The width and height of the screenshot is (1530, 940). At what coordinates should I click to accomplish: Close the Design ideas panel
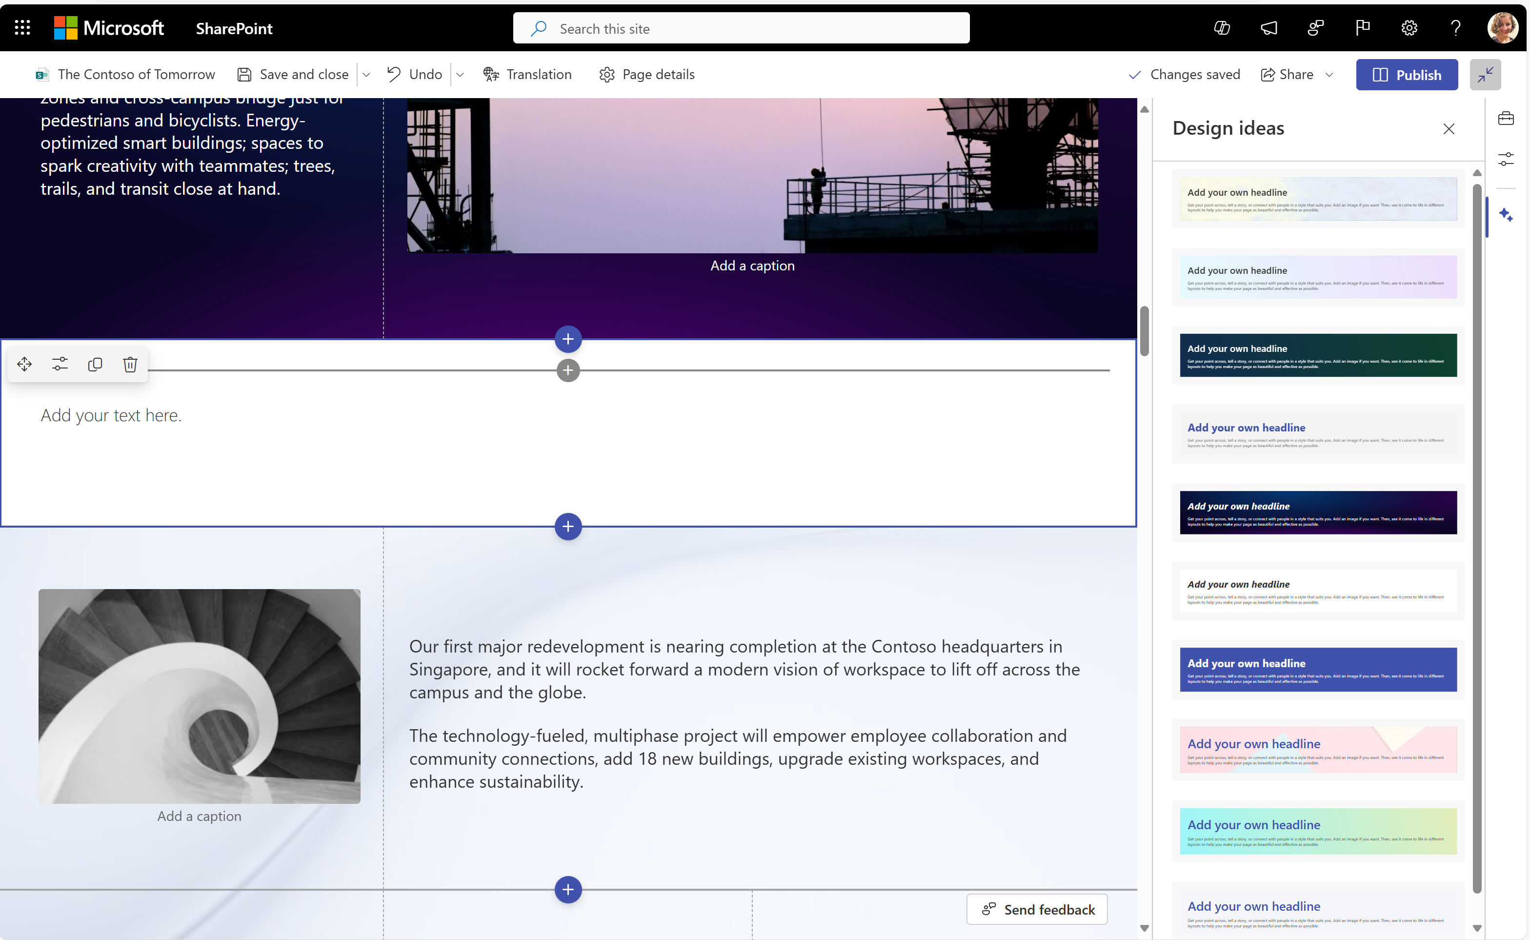tap(1449, 129)
